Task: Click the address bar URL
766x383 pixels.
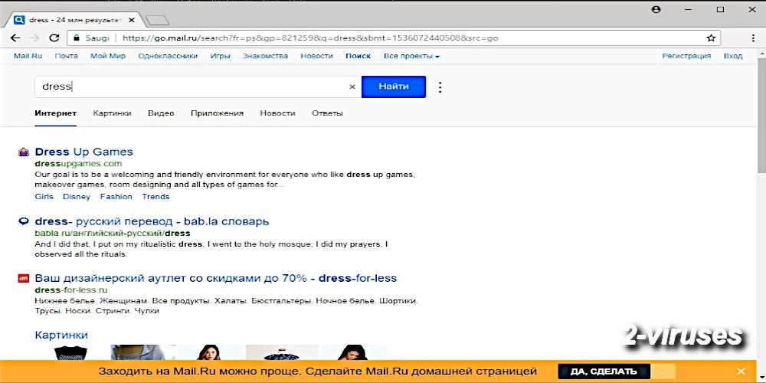Action: tap(310, 38)
